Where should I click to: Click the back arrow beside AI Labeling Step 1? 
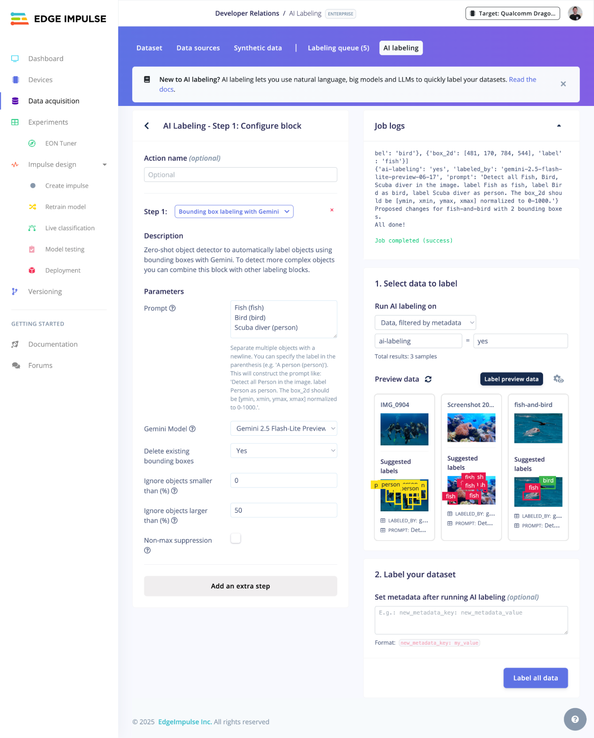147,126
